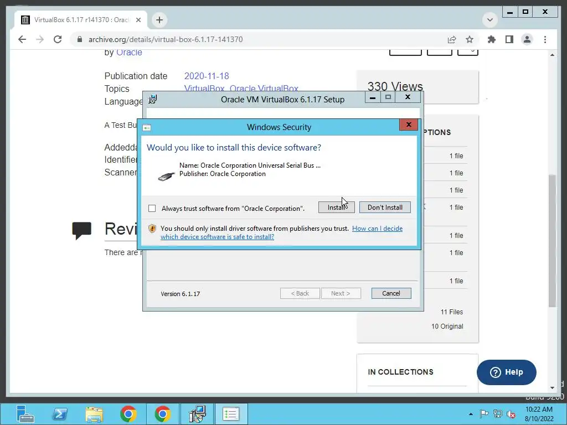This screenshot has width=567, height=425.
Task: Click the Reviews speech bubble icon
Action: [82, 231]
